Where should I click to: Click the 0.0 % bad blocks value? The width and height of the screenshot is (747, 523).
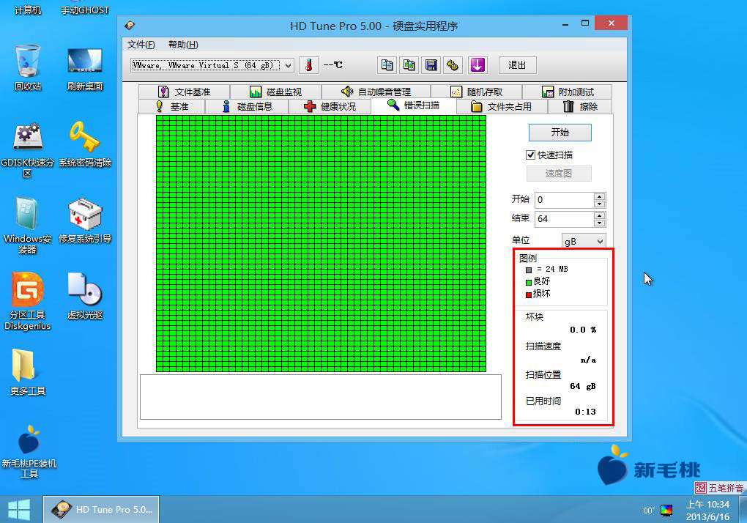583,330
